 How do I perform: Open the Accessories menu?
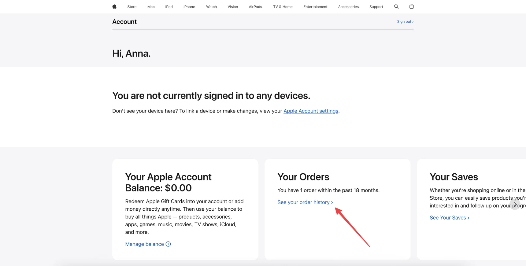point(348,7)
